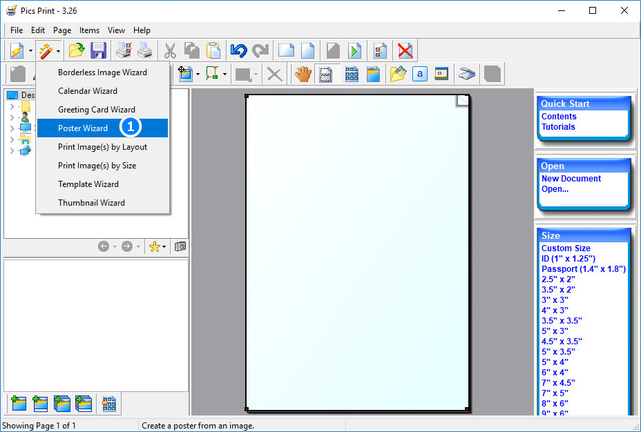
Task: Click the scanner icon
Action: [466, 75]
